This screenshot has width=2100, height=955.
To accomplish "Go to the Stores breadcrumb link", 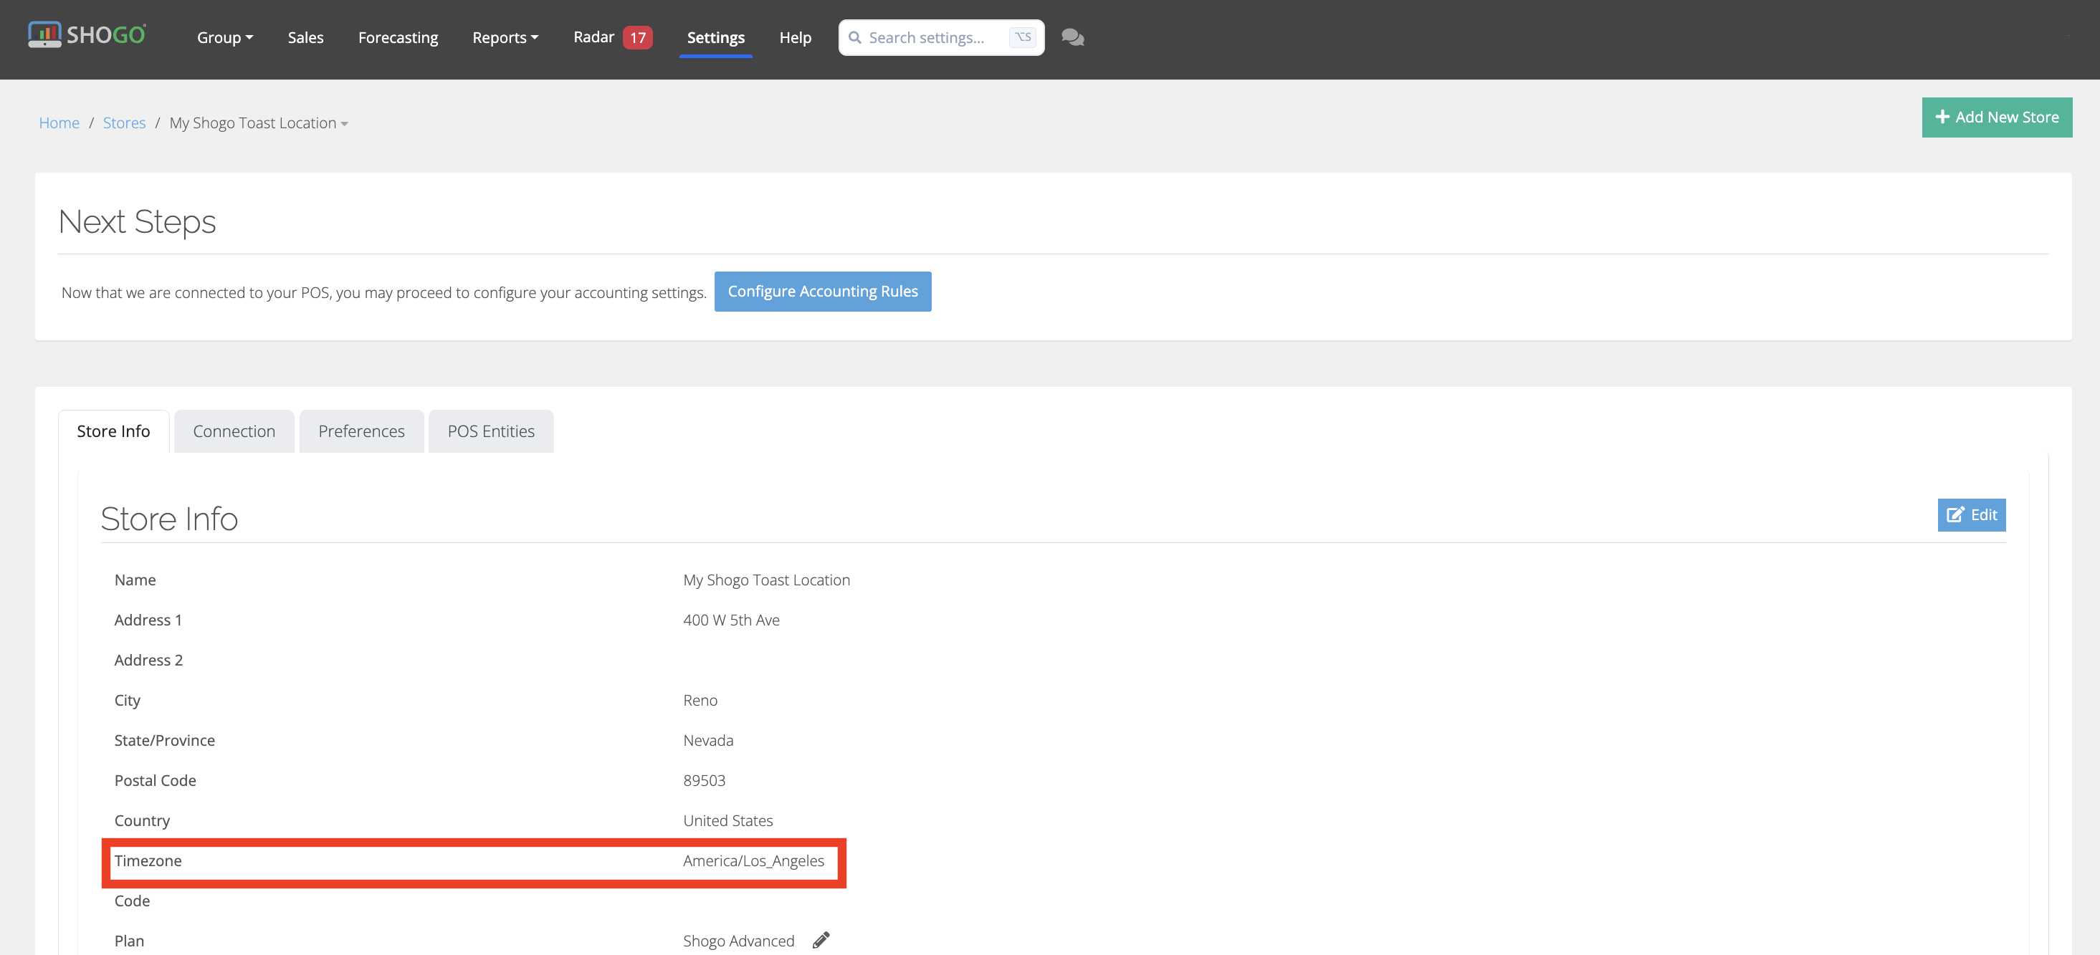I will point(124,123).
